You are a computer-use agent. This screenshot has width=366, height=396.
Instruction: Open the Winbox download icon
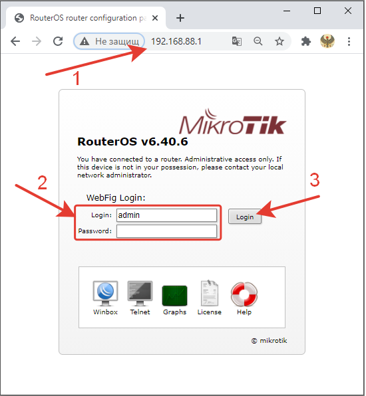[105, 294]
